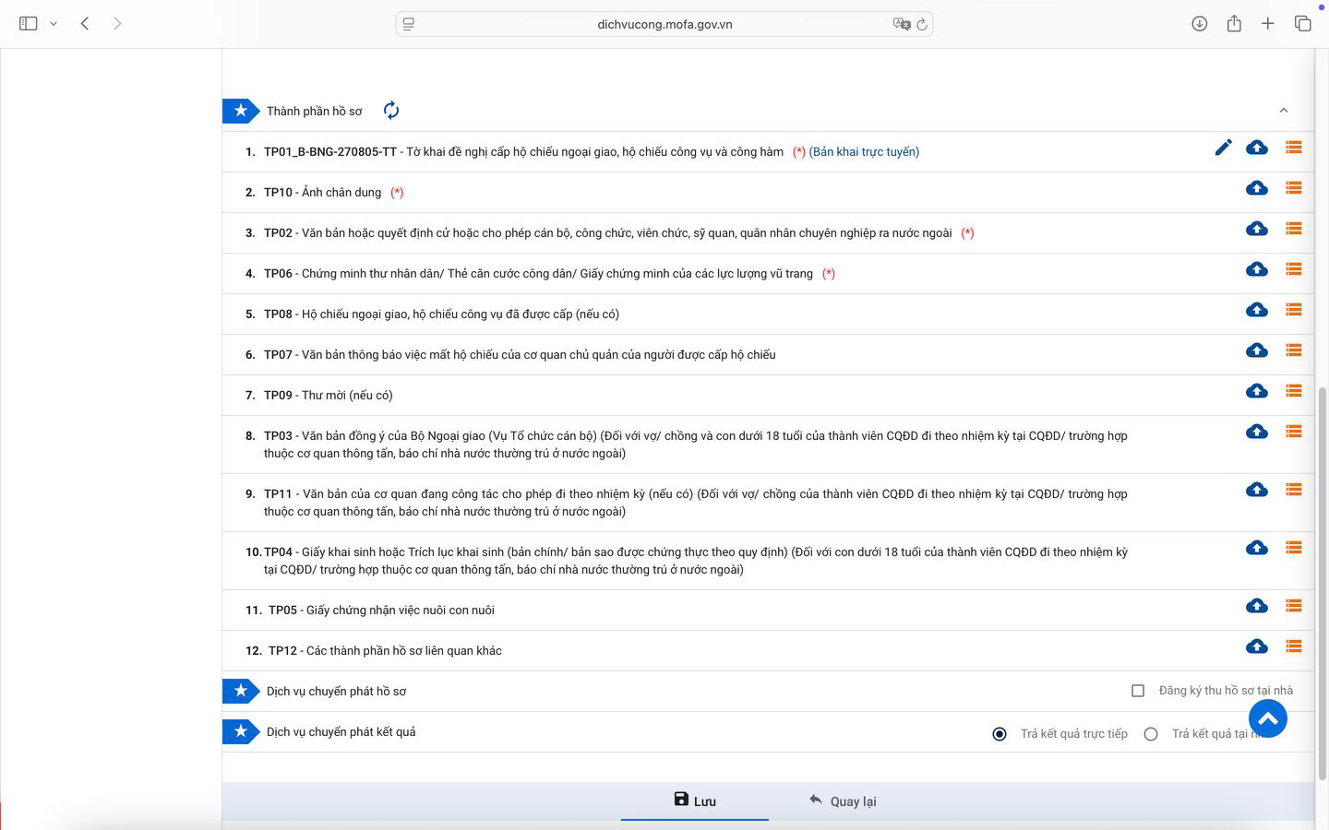Click the Lưu save button

(695, 800)
